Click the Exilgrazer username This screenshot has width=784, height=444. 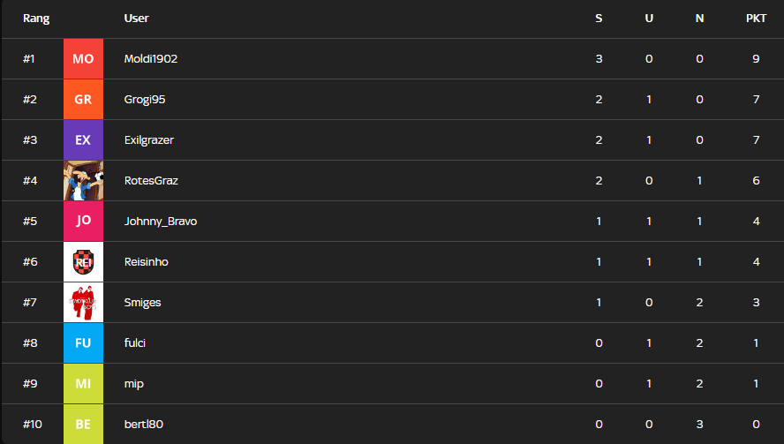149,140
